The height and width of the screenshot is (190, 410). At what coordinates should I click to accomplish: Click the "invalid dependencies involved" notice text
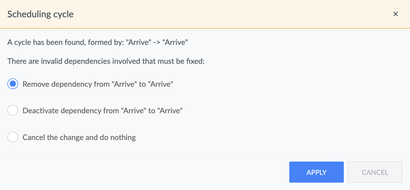pyautogui.click(x=106, y=61)
